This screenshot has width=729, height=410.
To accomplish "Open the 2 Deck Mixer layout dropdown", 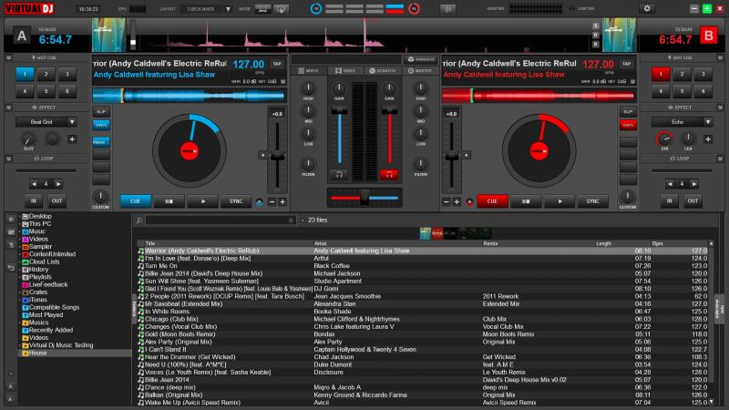I will [228, 9].
